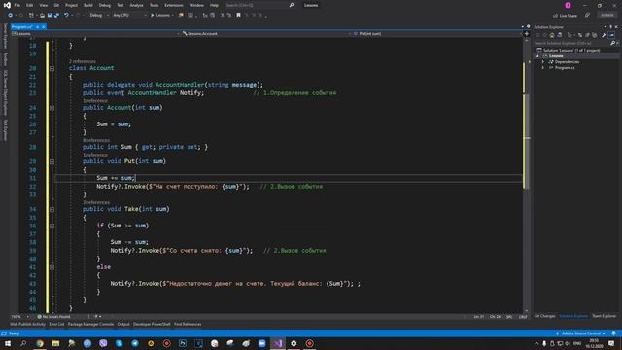Viewport: 622px width, 350px height.
Task: Click the navigate backward toolbar icon
Action: click(10, 16)
